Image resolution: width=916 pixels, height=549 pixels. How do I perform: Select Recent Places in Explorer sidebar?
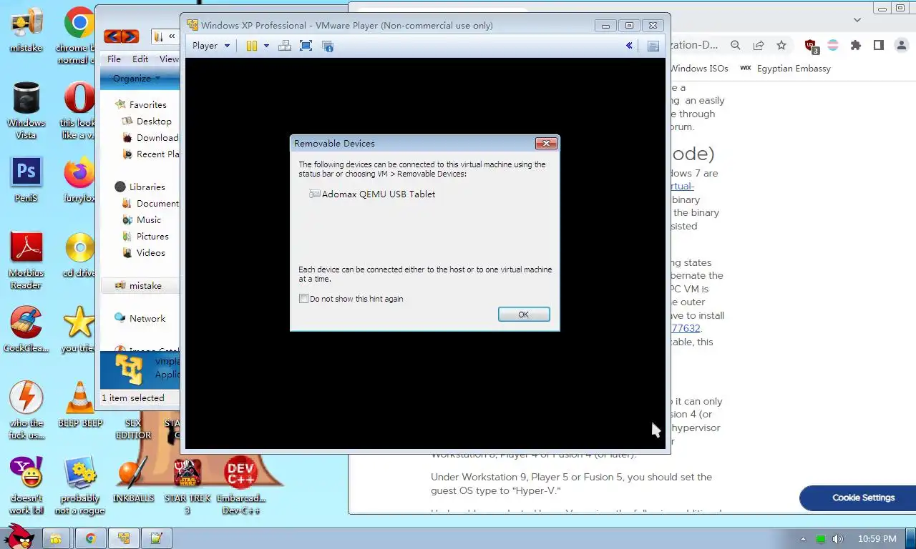[151, 154]
